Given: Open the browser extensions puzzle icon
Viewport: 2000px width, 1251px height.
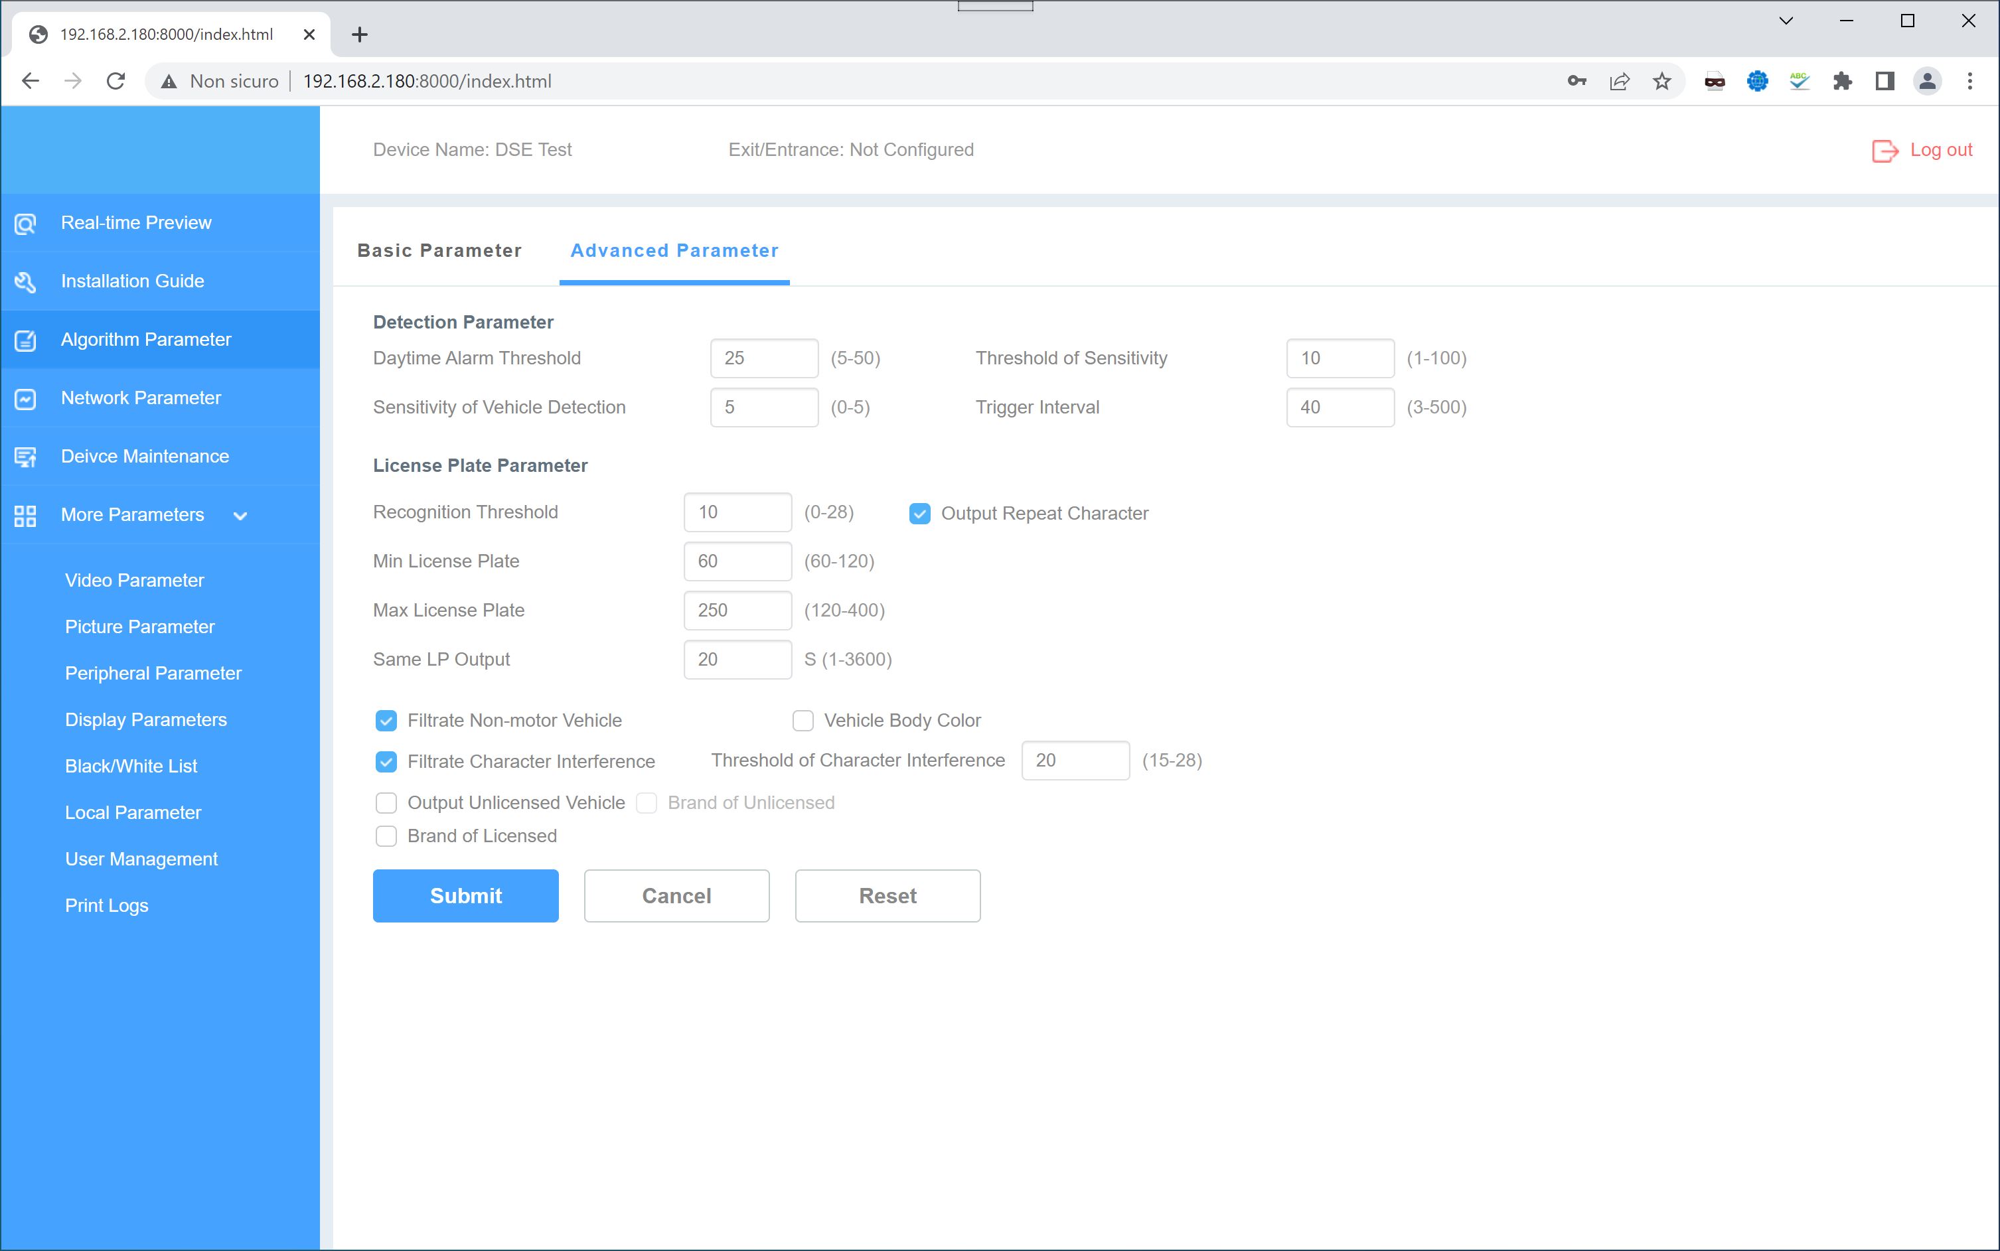Looking at the screenshot, I should coord(1842,81).
